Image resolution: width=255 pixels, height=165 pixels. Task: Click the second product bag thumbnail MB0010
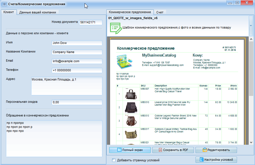131,107
